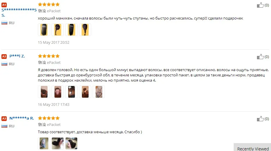Click thumbs-up on P***l Z.'s review
Screen dimensions: 271x151
tap(260, 57)
